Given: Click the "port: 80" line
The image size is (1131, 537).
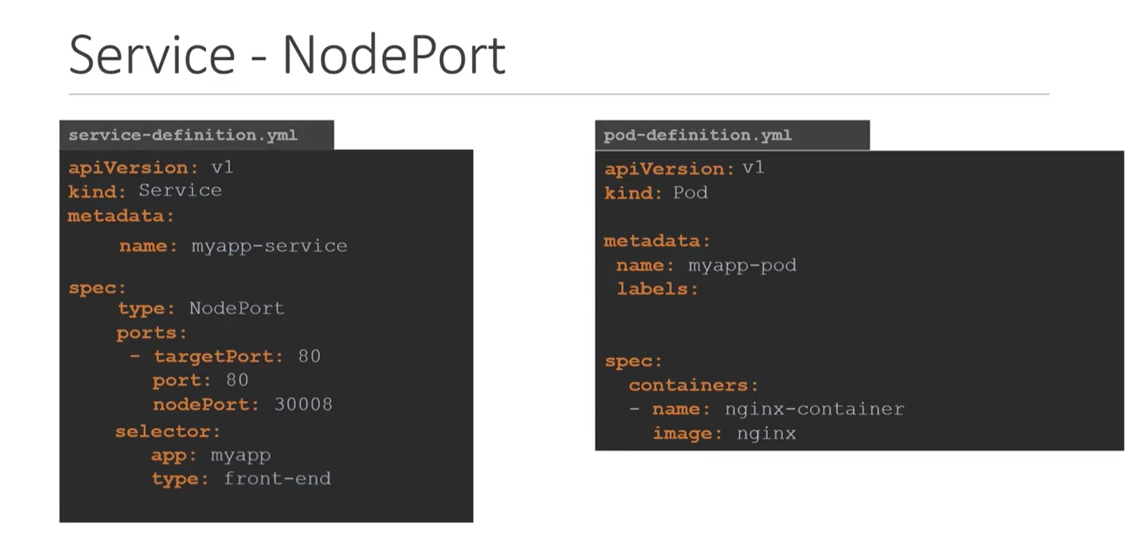Looking at the screenshot, I should pyautogui.click(x=200, y=380).
